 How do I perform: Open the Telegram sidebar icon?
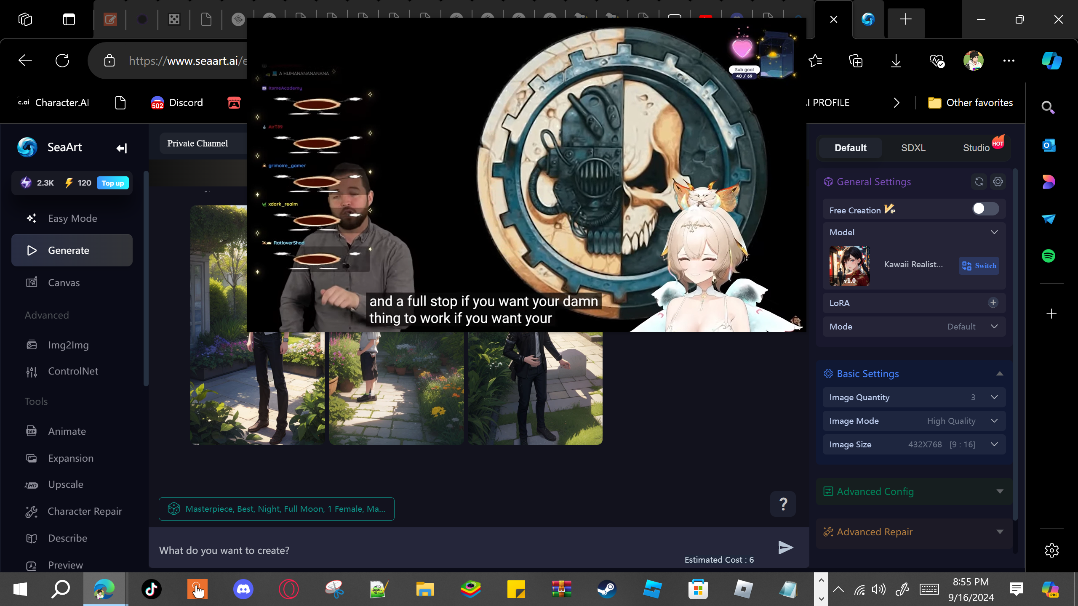[1049, 219]
